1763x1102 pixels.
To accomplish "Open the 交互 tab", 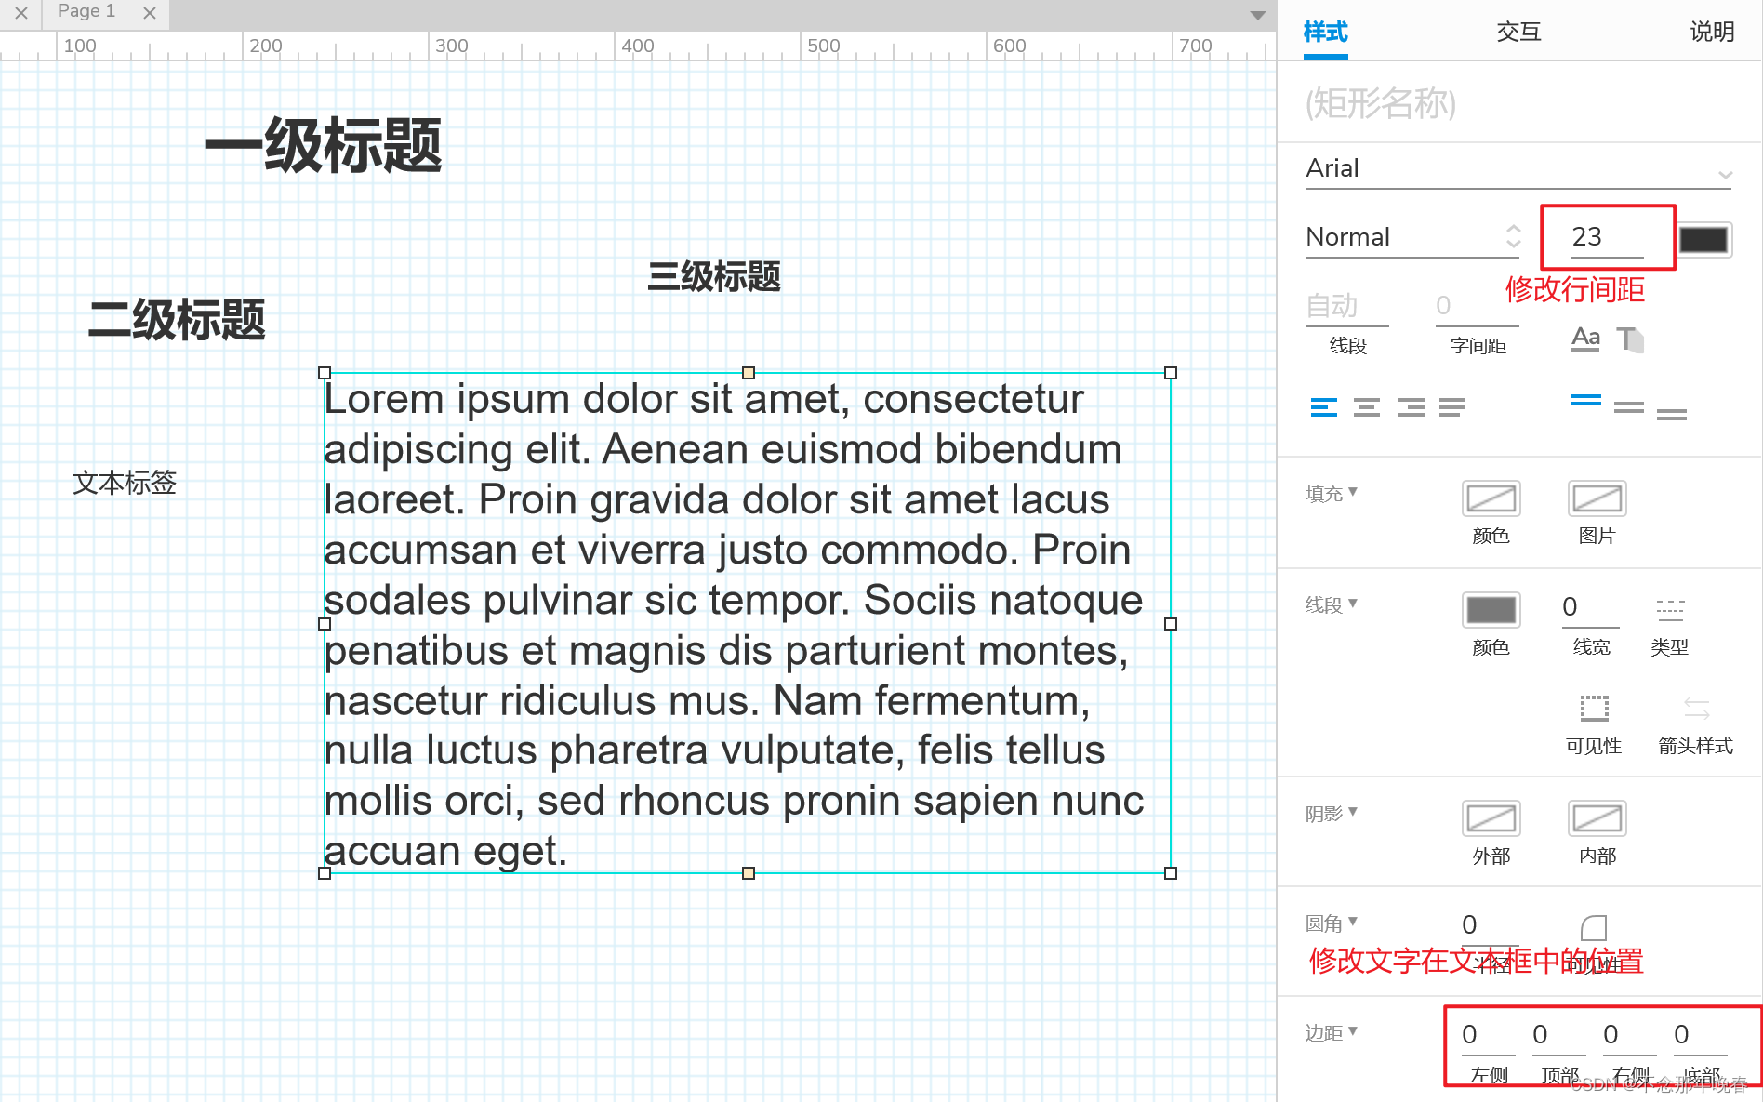I will 1518,33.
